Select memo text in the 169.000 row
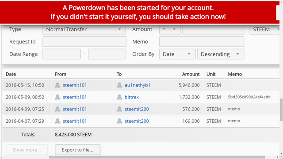The width and height of the screenshot is (283, 159). point(234,121)
